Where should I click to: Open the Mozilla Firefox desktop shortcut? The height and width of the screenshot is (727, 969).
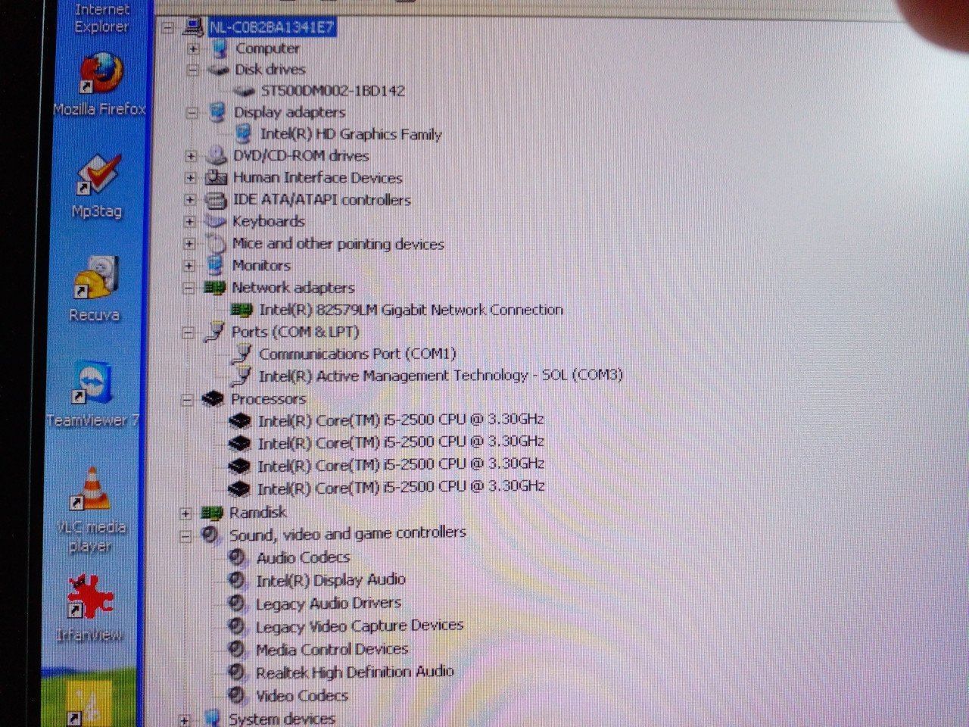(101, 83)
